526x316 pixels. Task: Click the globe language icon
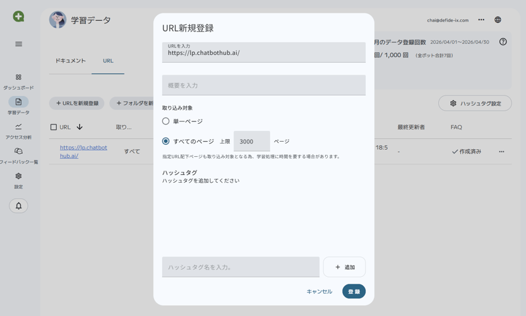pyautogui.click(x=498, y=20)
